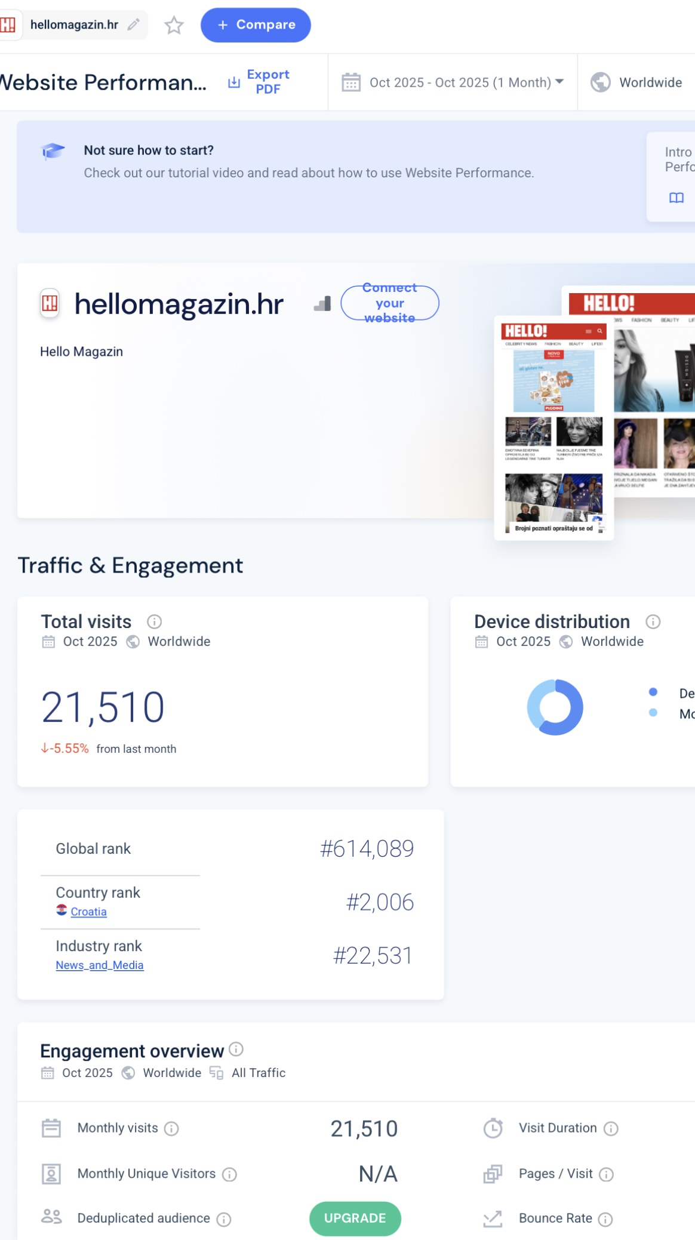Show info tooltip for Device distribution
This screenshot has width=695, height=1240.
(653, 621)
